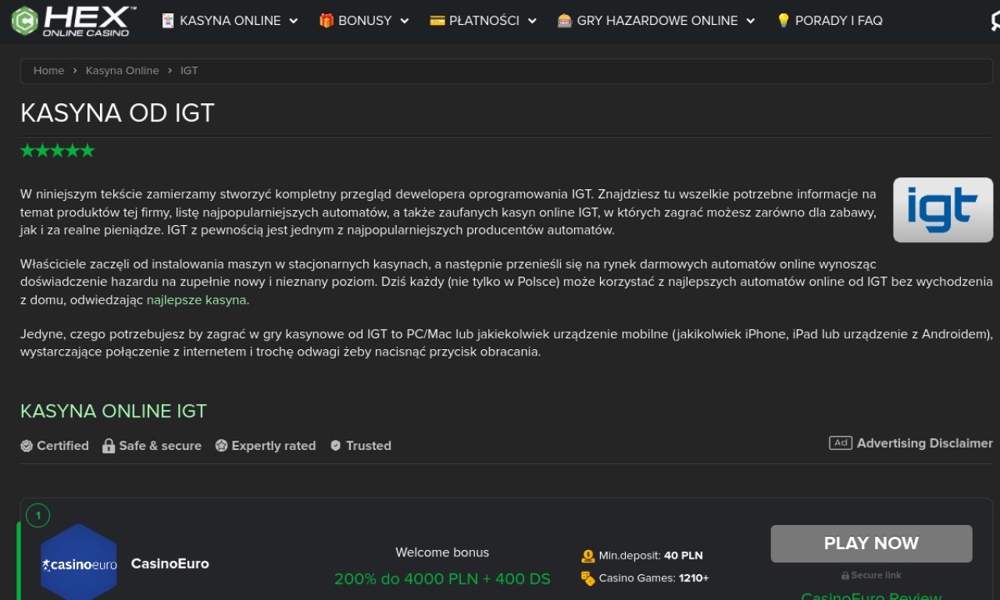Click the Secure link text

click(876, 576)
